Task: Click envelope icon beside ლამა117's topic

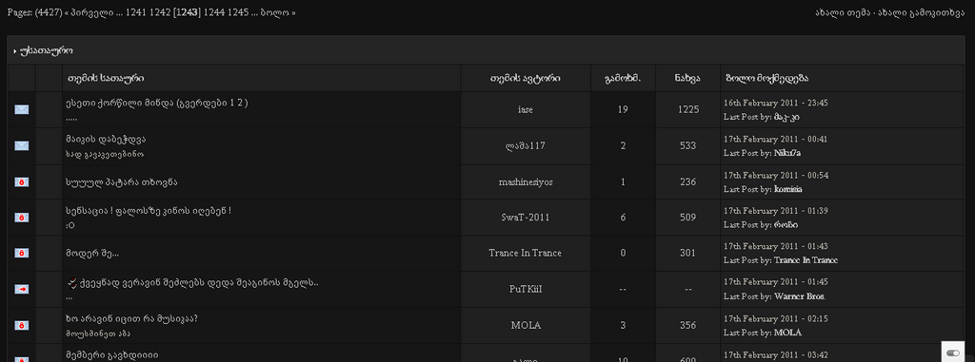Action: [22, 146]
